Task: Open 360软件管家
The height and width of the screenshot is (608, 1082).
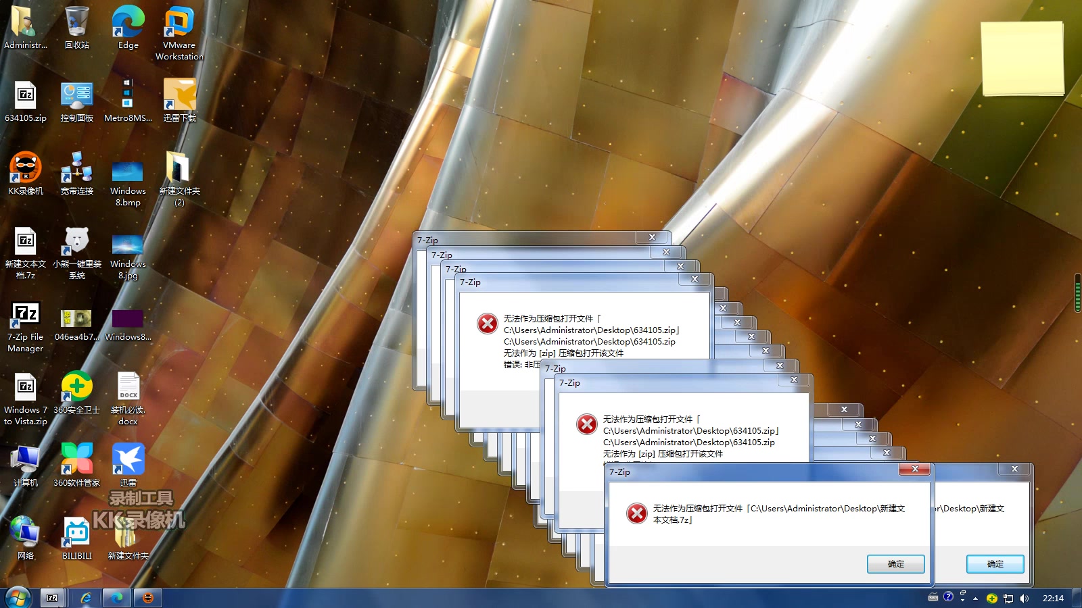Action: pos(76,459)
